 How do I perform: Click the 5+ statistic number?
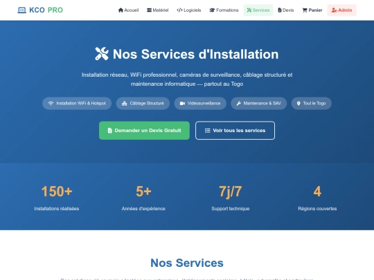(143, 192)
